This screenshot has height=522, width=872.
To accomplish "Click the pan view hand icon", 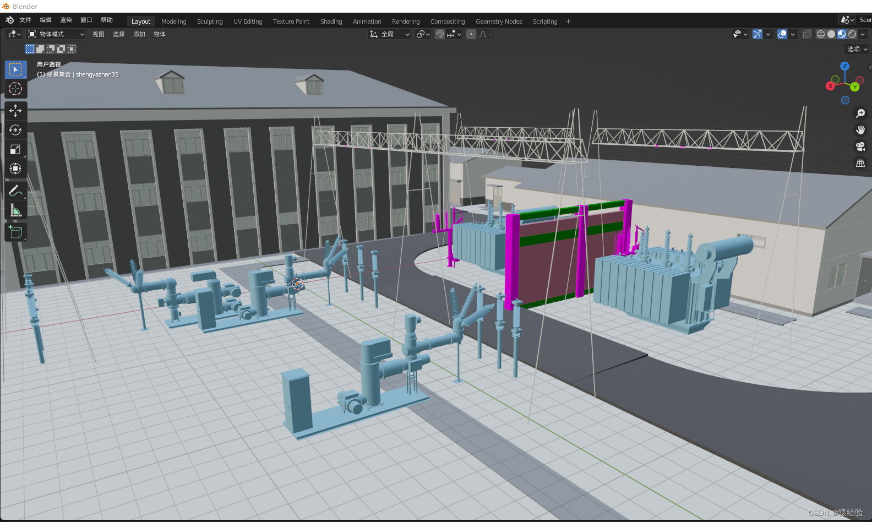I will coord(860,130).
